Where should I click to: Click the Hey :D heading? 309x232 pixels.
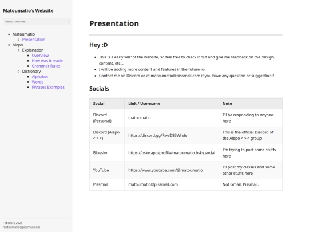(98, 45)
